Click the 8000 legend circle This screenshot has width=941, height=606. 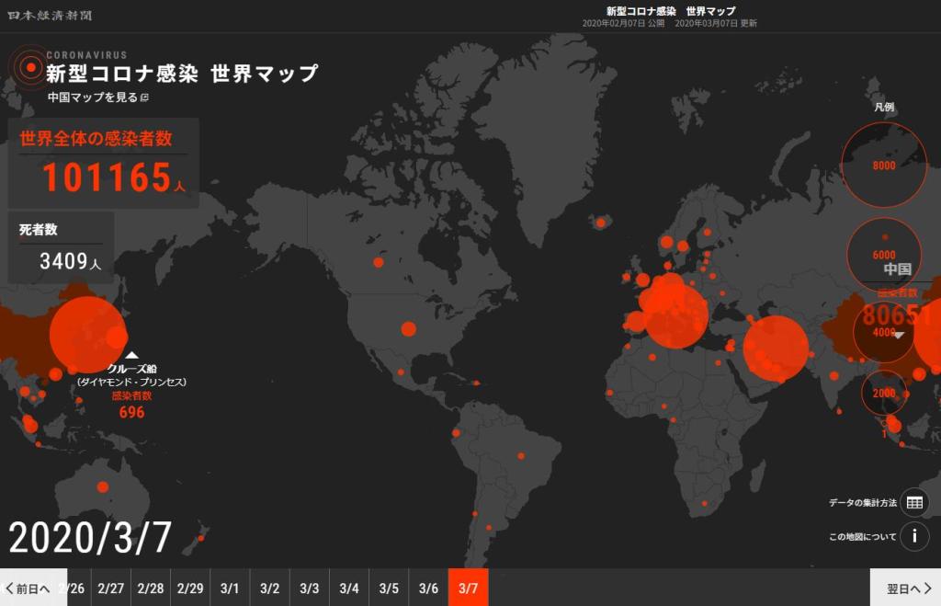tap(883, 166)
